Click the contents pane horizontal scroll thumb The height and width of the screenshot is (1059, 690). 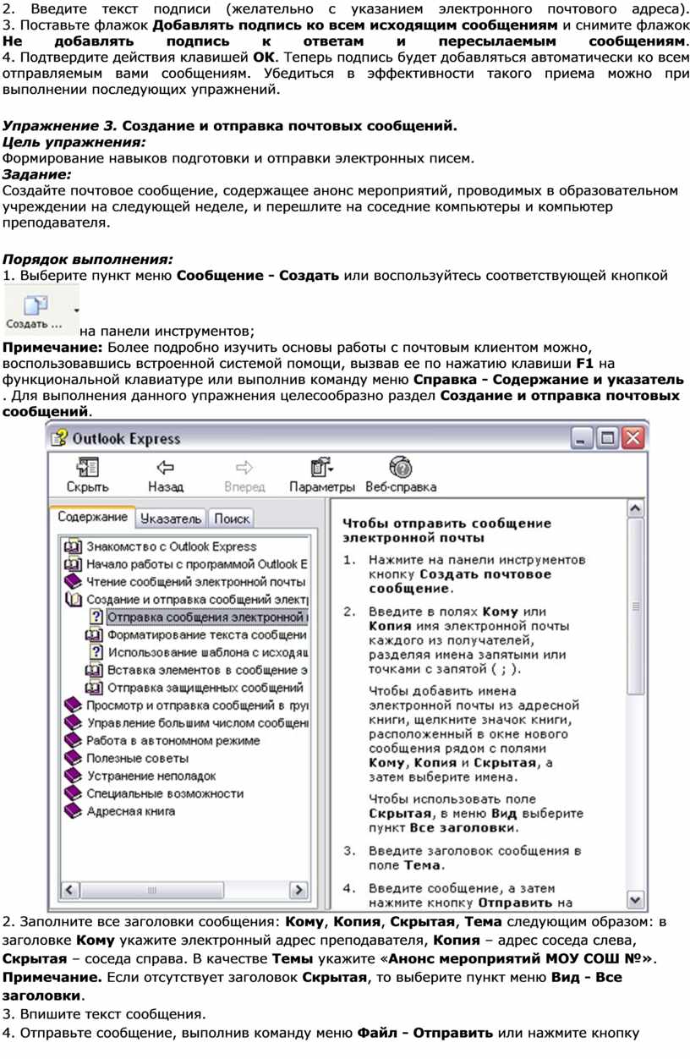coord(152,890)
